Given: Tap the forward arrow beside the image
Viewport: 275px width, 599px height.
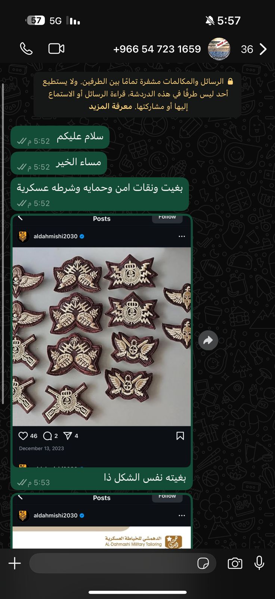Looking at the screenshot, I should [208, 340].
